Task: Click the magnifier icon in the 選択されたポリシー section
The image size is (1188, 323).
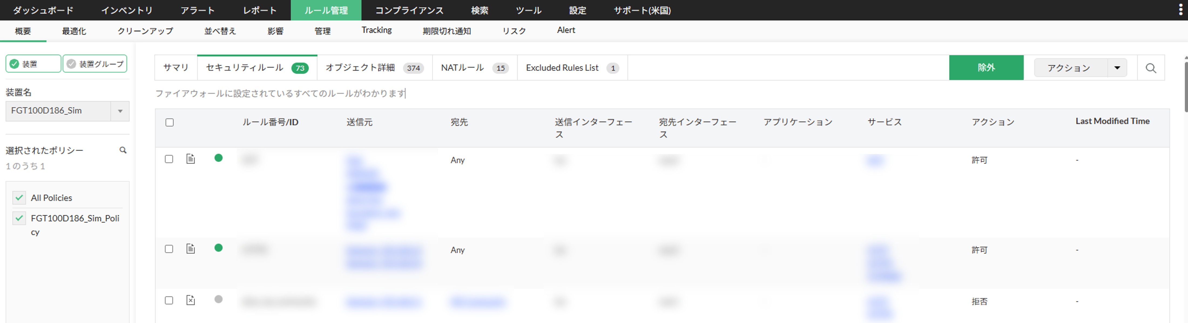Action: [x=123, y=150]
